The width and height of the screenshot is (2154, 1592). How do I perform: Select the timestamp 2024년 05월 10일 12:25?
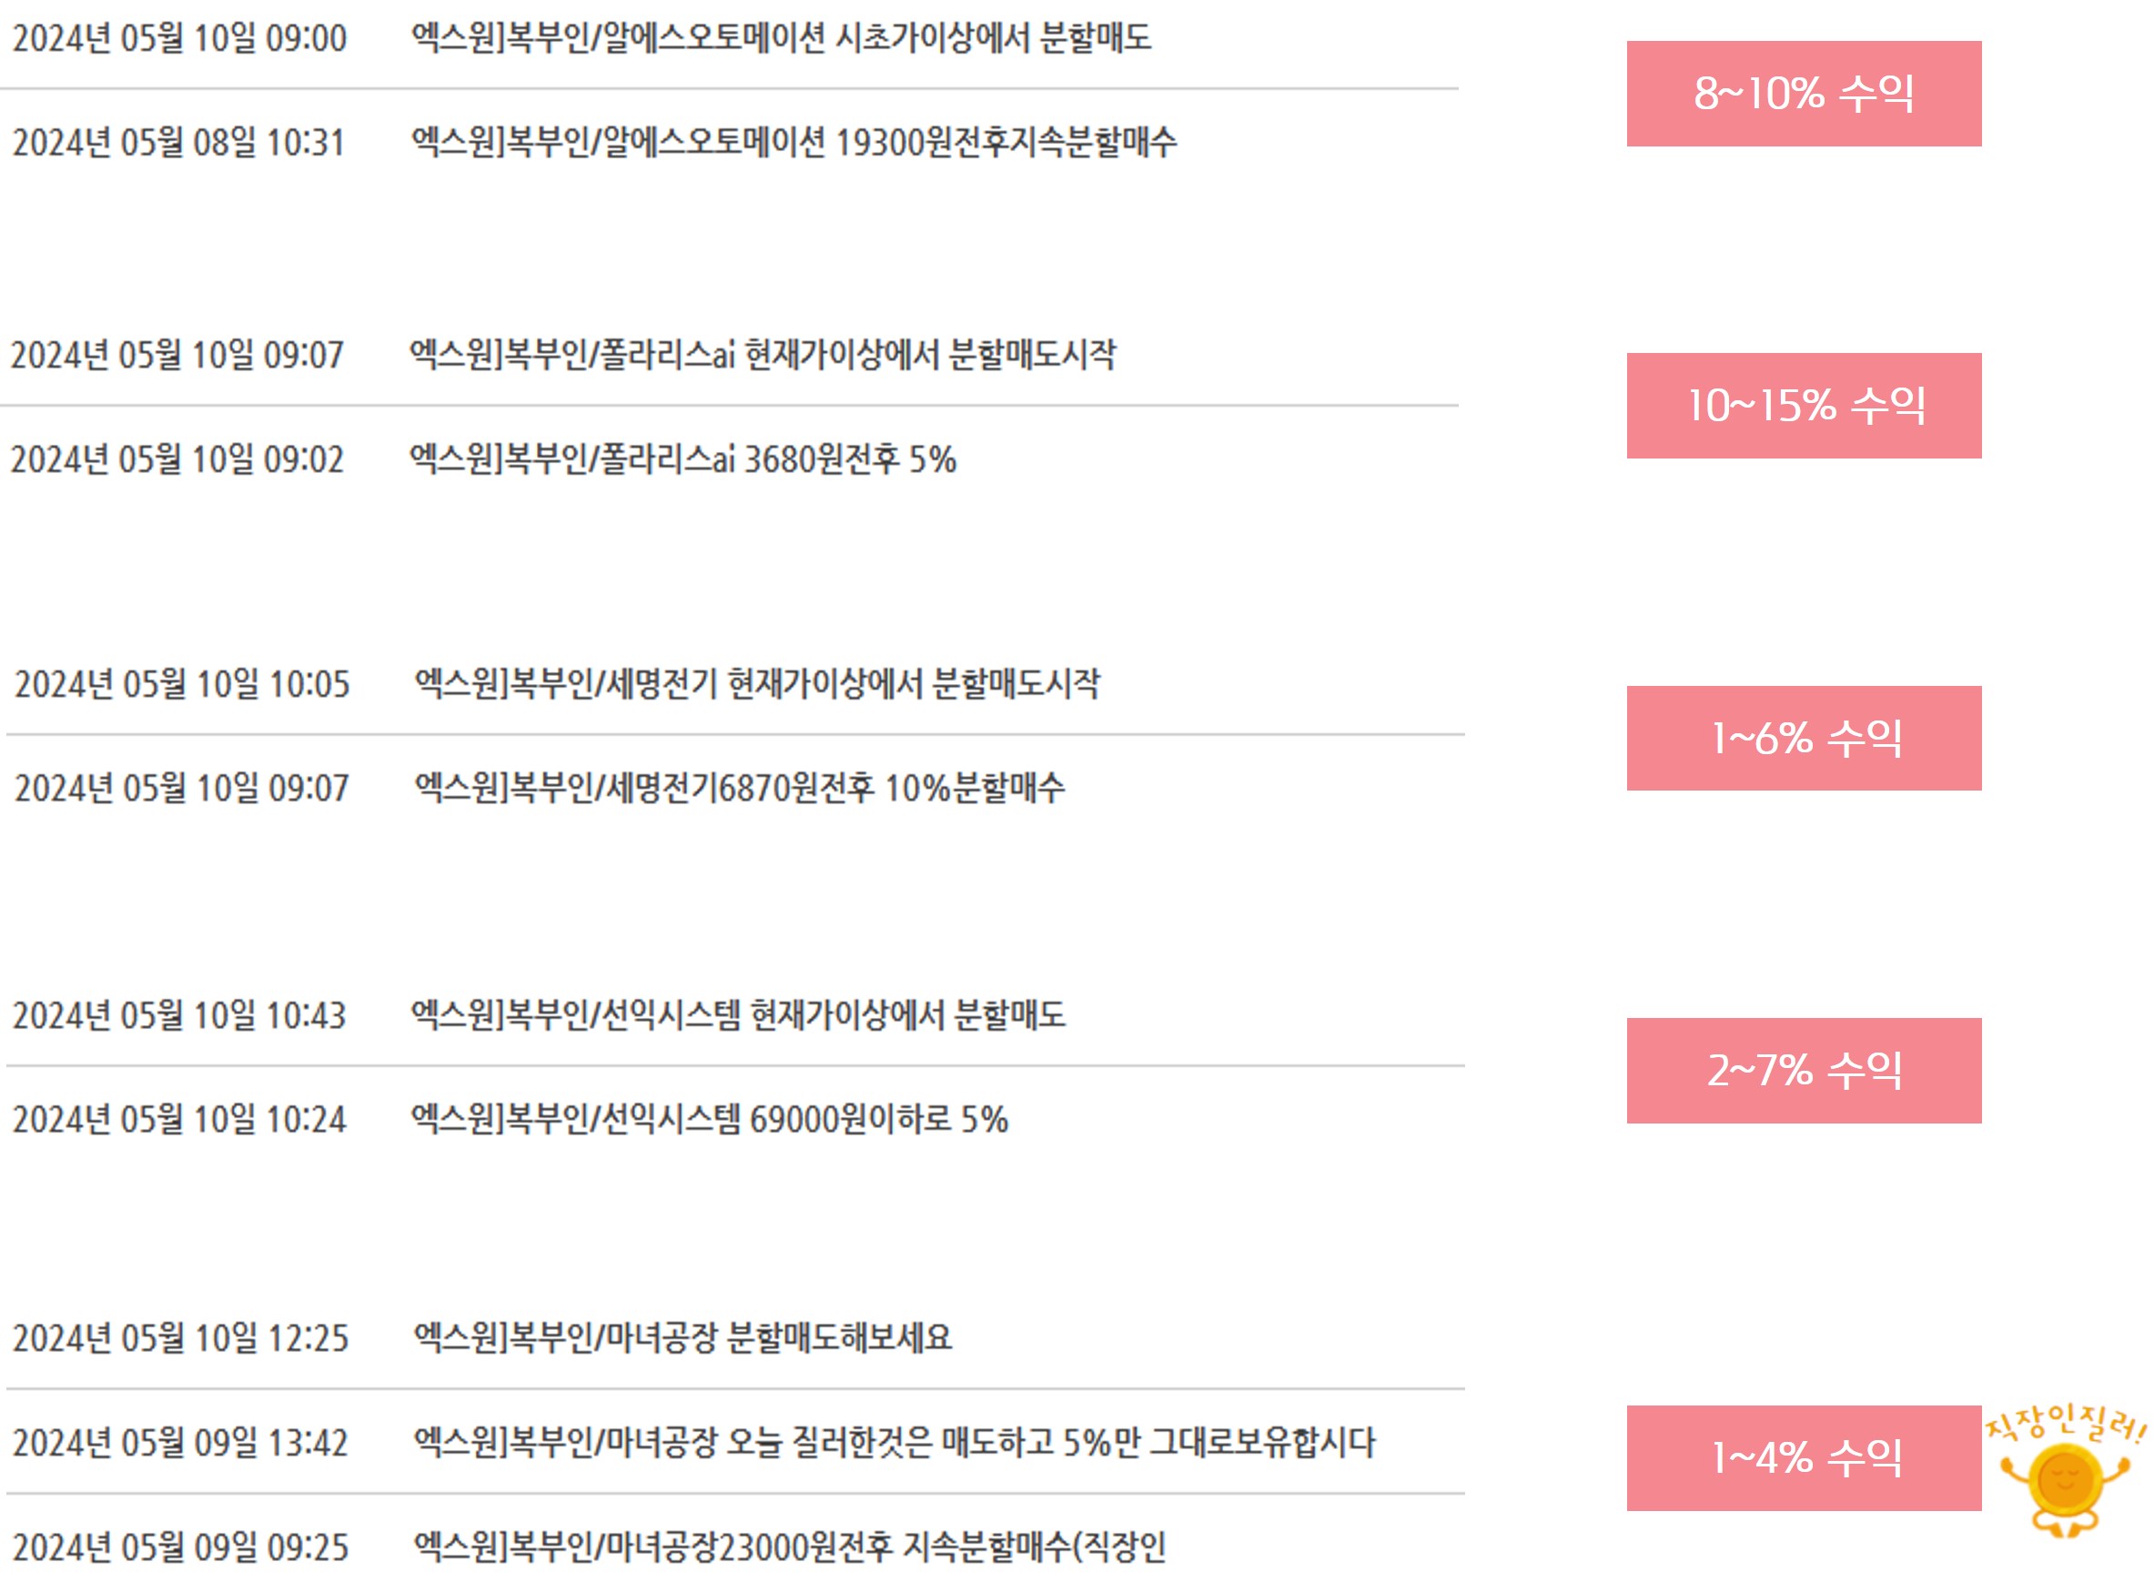180,1338
